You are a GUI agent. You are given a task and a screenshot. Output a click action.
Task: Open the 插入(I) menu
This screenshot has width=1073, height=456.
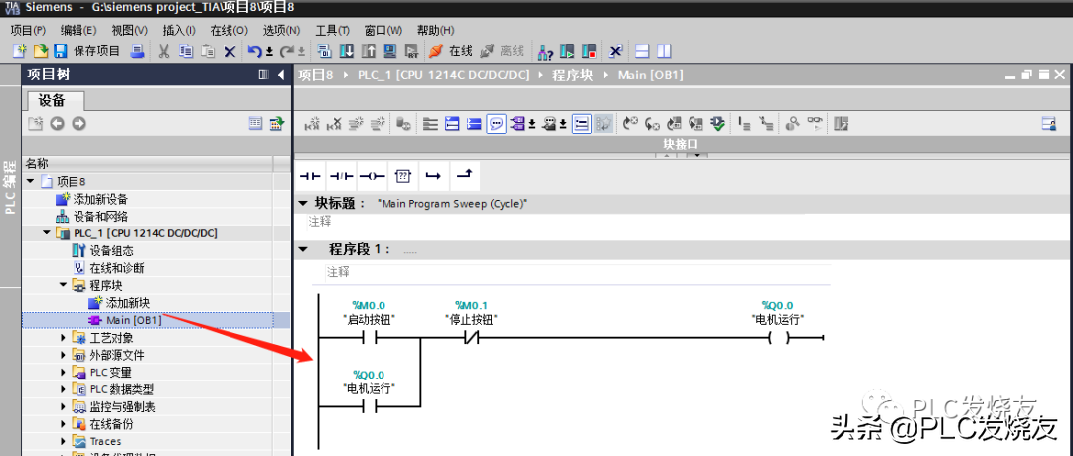(x=179, y=30)
